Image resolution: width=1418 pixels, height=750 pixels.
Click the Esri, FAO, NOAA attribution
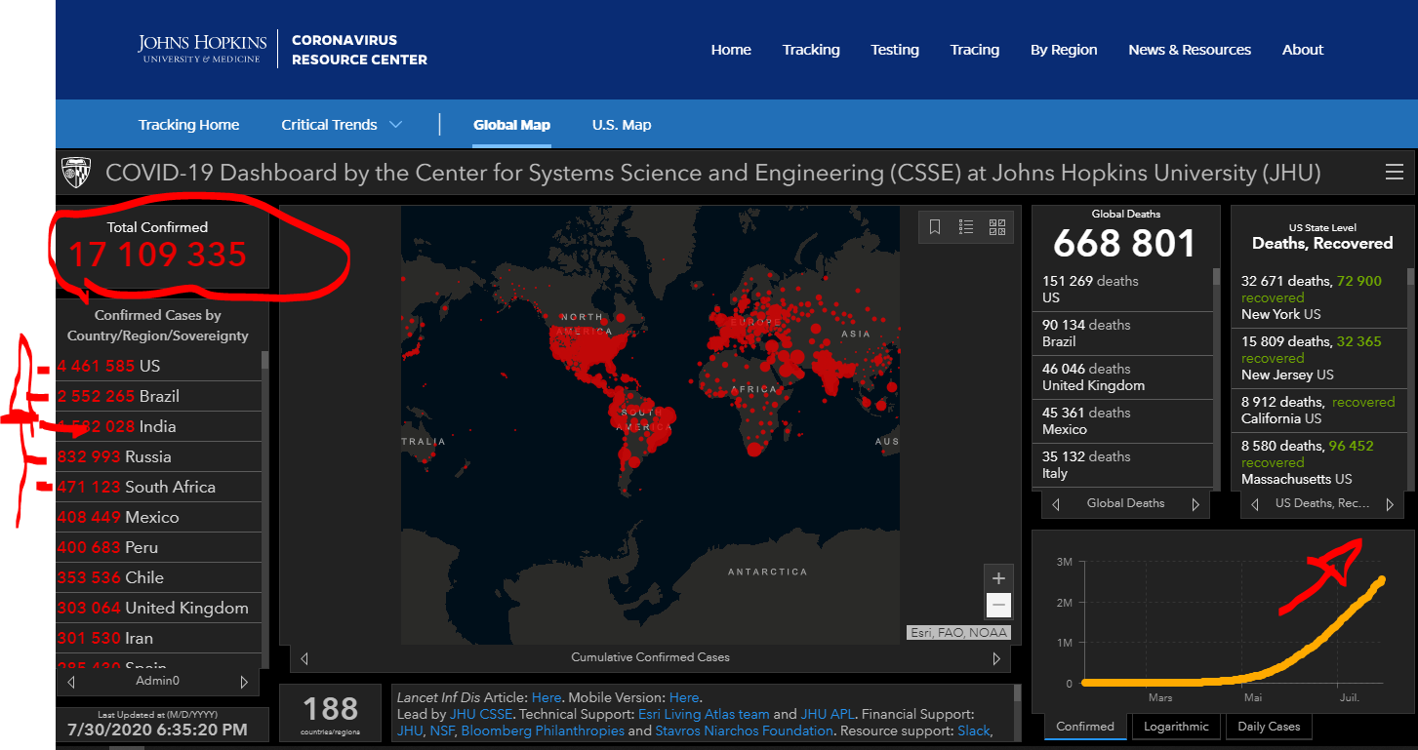[x=958, y=633]
